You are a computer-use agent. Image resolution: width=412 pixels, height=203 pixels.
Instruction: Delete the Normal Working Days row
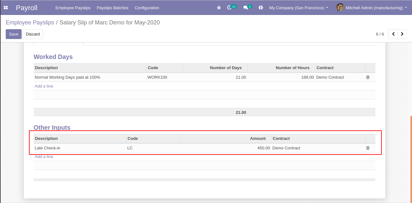tap(368, 77)
